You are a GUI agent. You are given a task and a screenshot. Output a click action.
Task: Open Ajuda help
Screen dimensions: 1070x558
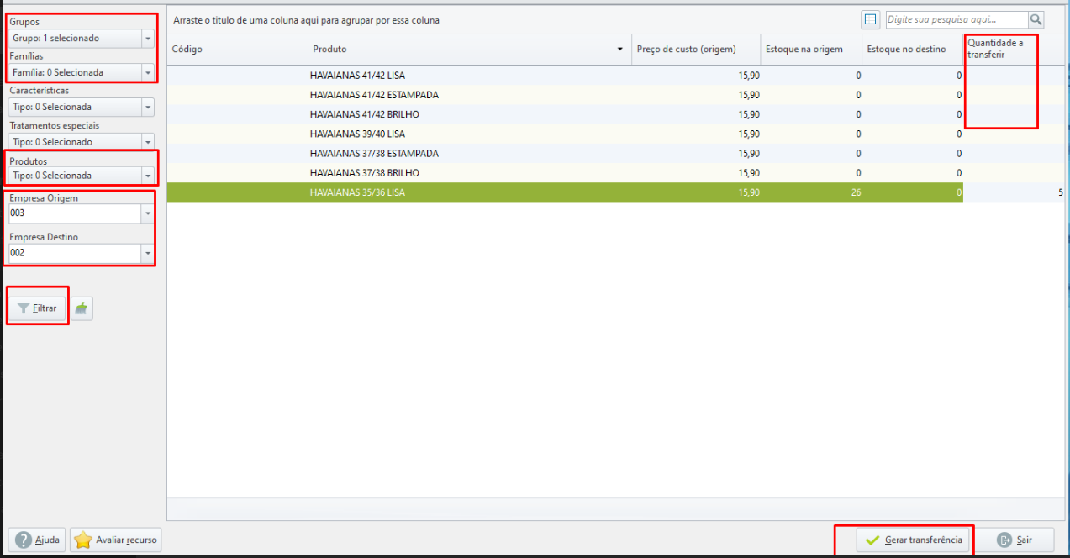37,540
